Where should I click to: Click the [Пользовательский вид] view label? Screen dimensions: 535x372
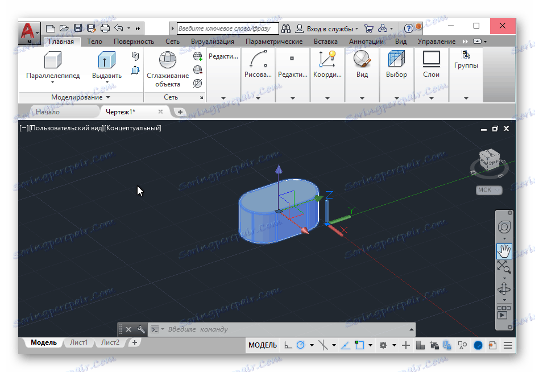coord(67,128)
